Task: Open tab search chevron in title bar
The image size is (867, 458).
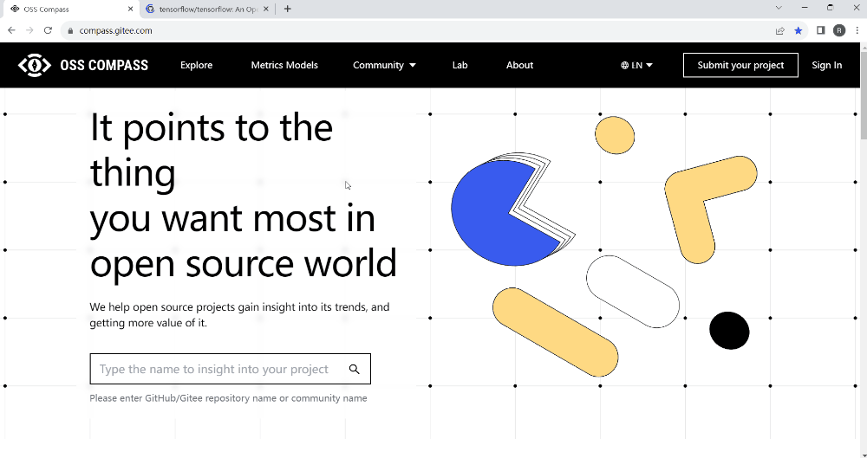Action: click(x=779, y=8)
